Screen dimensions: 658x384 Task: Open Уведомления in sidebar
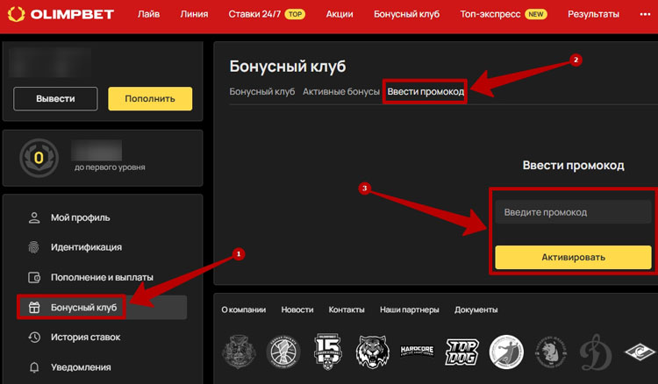81,367
